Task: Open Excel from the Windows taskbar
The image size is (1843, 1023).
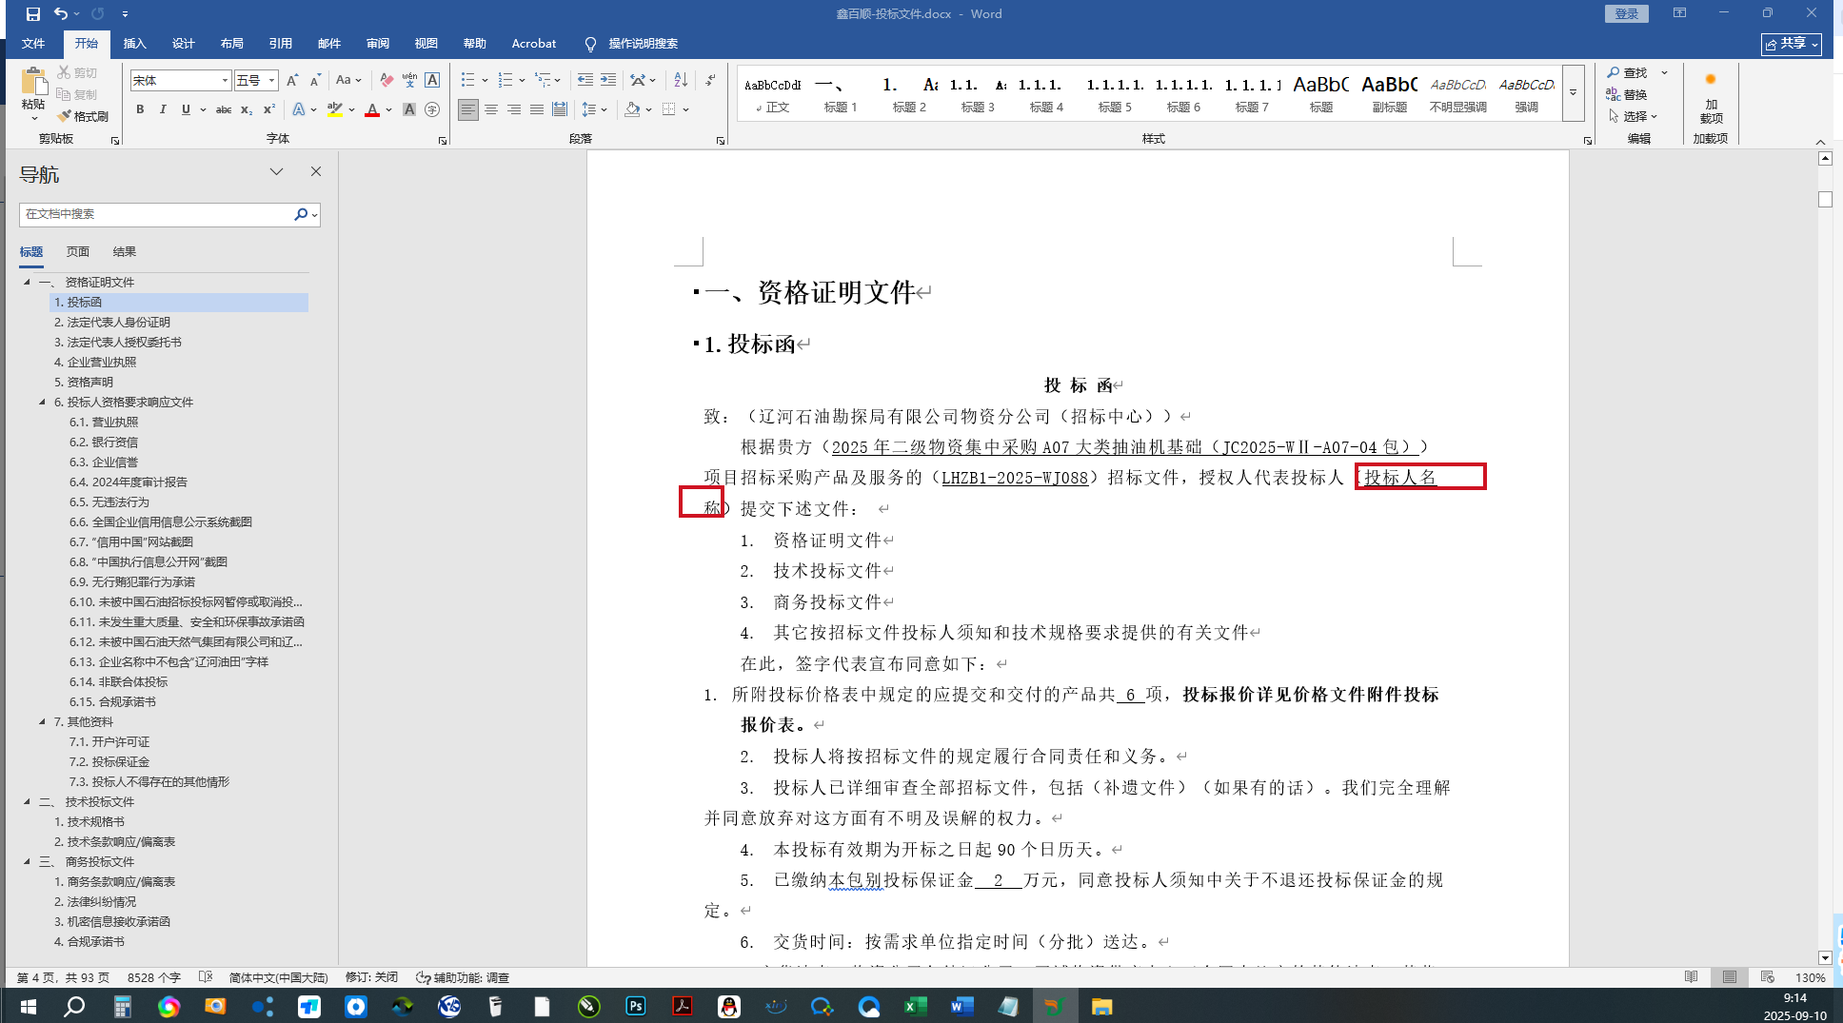Action: (915, 1006)
